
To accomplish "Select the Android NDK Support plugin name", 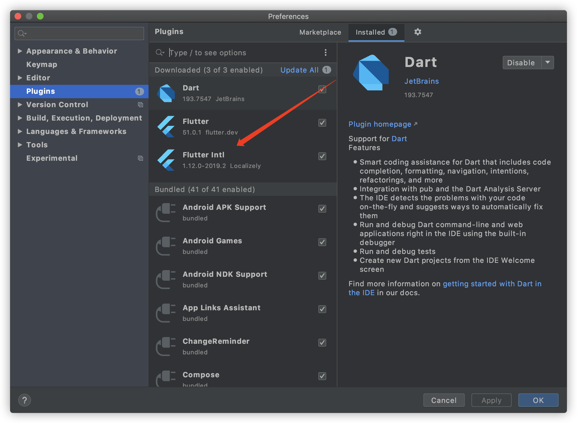I will (x=225, y=274).
